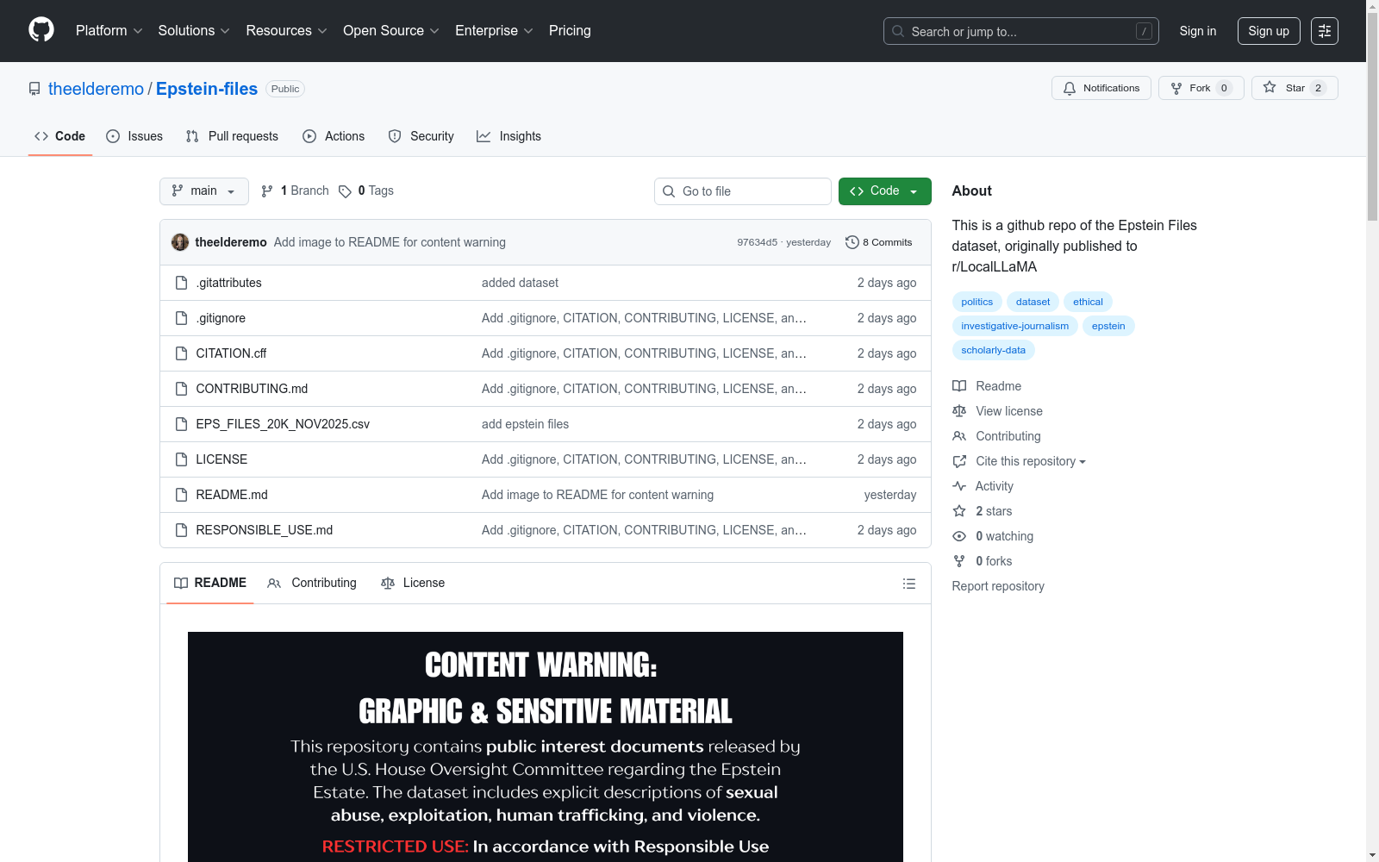Open the 97634d5 commit hash

coord(758,242)
